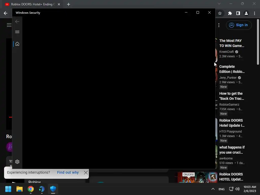This screenshot has width=260, height=195.
Task: Click the Find out why link
Action: [x=68, y=172]
